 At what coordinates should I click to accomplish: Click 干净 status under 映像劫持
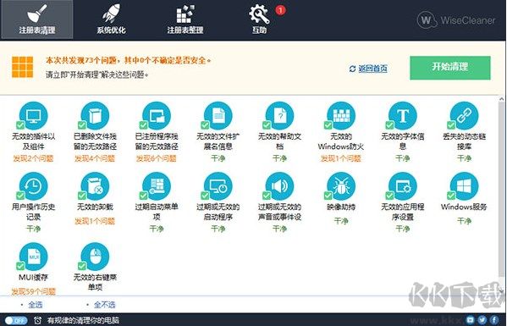(x=341, y=221)
